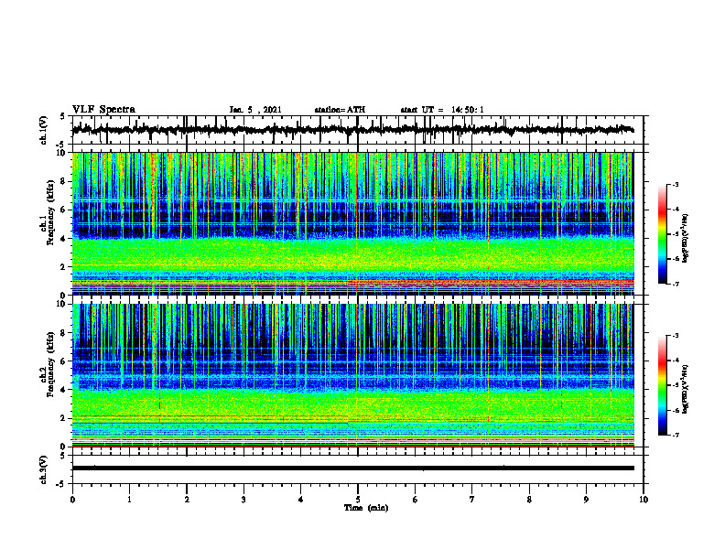Click the "-3" label on ch.1 color bar
This screenshot has width=725, height=560.
(x=676, y=185)
